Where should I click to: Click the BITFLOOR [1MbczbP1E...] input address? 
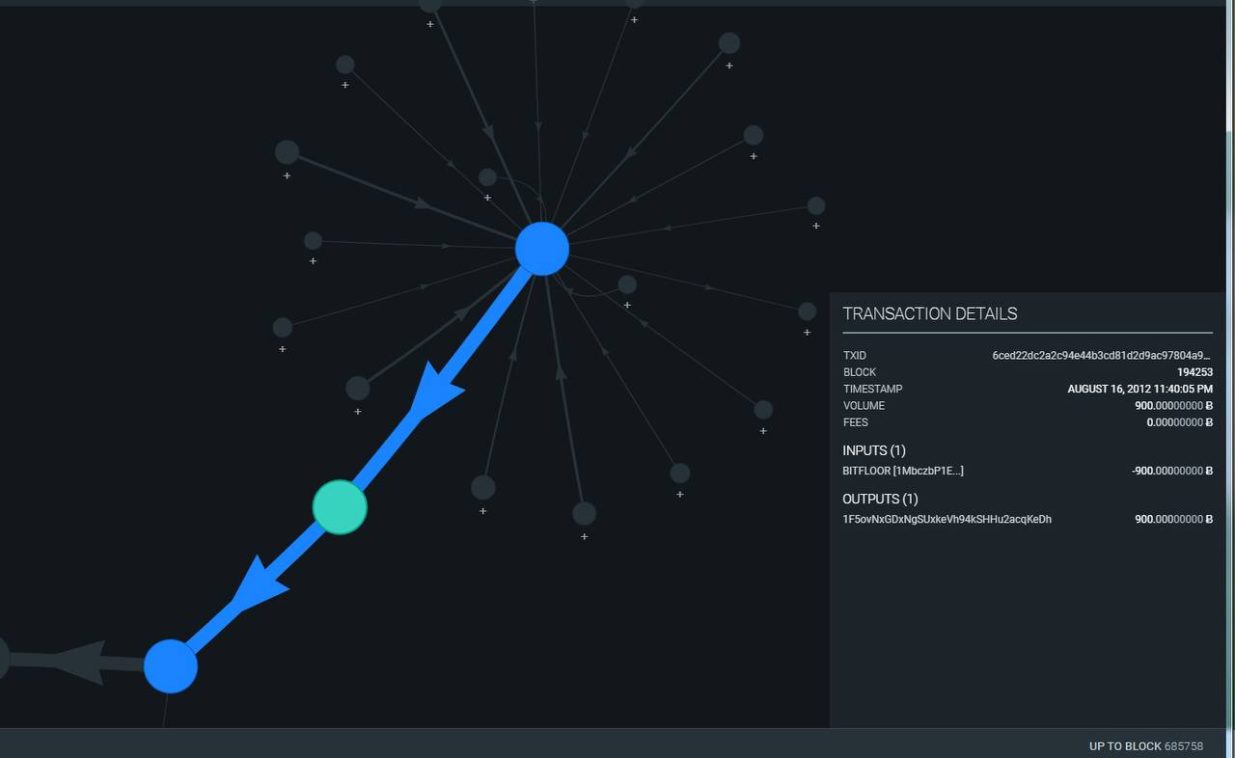point(903,471)
